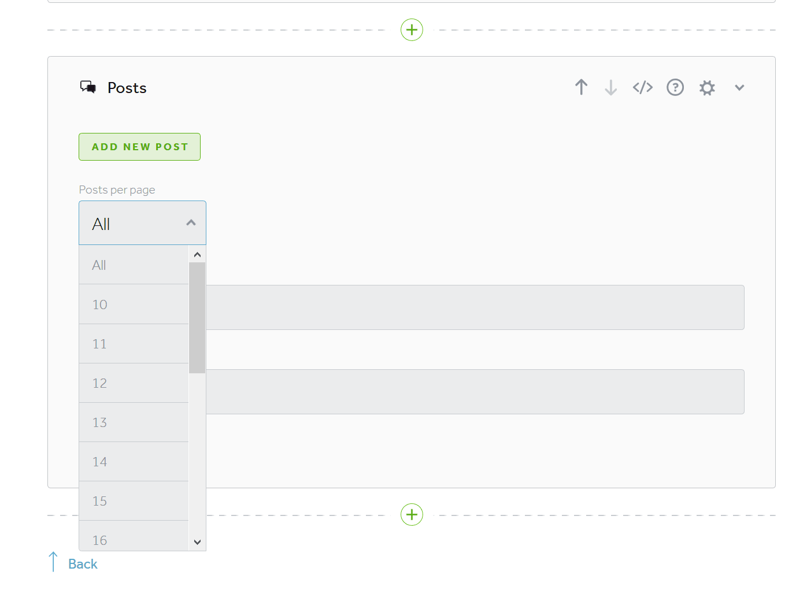Move Posts block up with arrow icon
The height and width of the screenshot is (605, 807).
coord(581,87)
